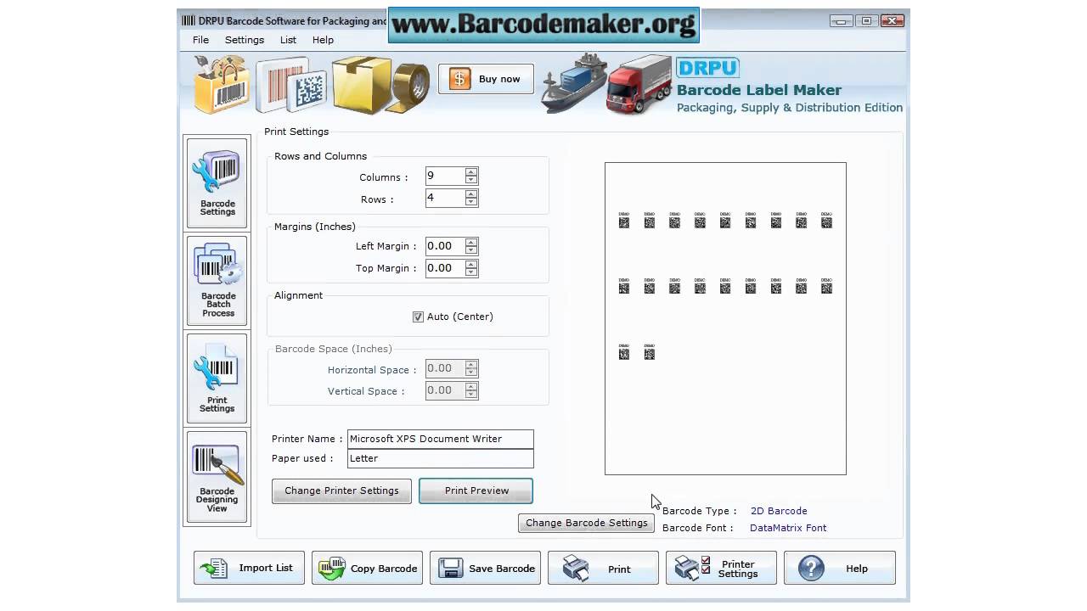The width and height of the screenshot is (1087, 611).
Task: Click the Left Margin input field
Action: [x=445, y=246]
